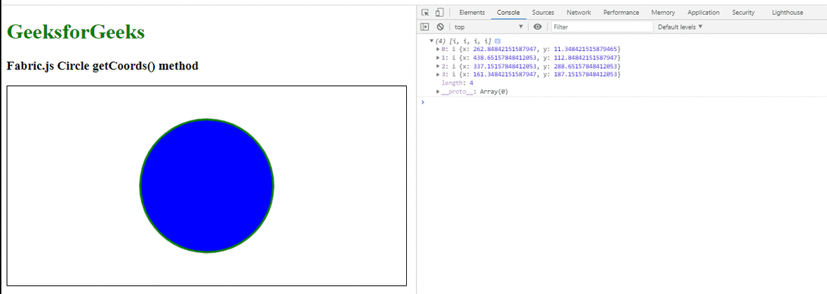Clear console with the ban icon
827x294 pixels.
tap(440, 27)
